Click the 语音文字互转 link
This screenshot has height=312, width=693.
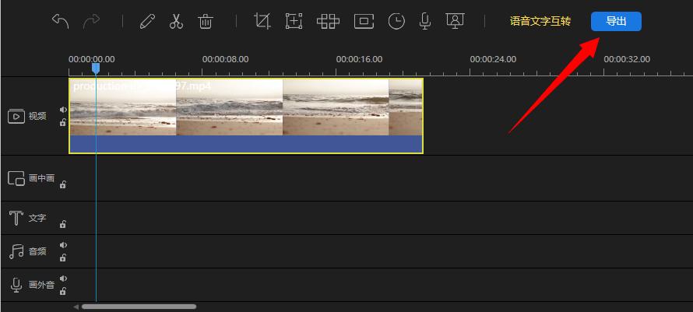540,21
